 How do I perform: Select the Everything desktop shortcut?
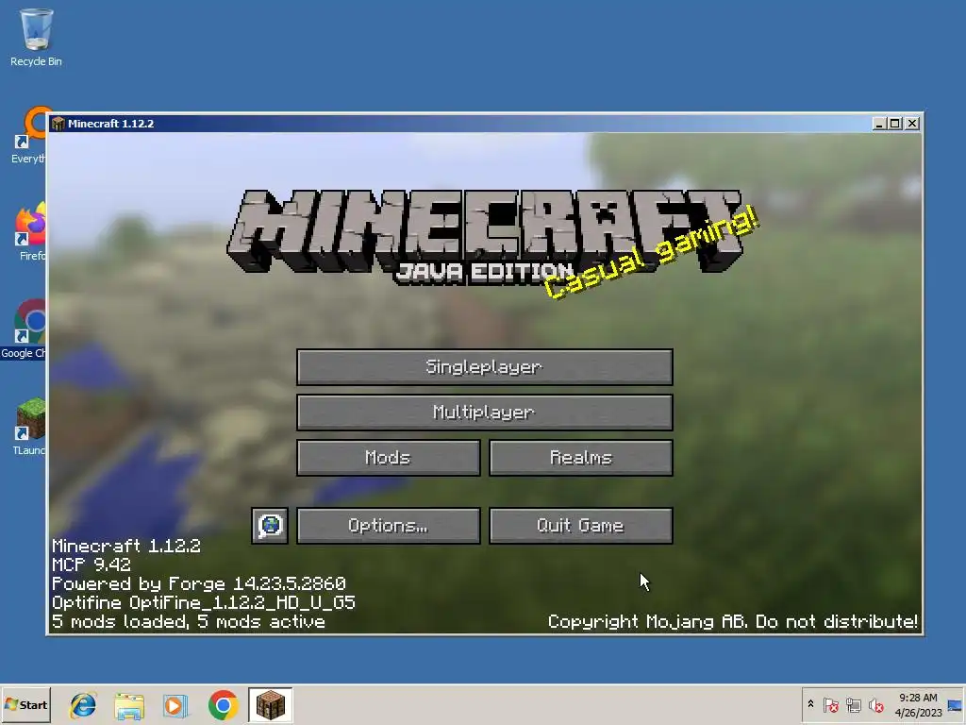(x=27, y=136)
